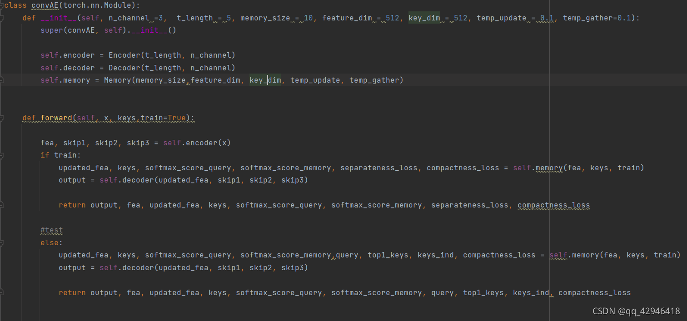
Task: Click separateness_loss in first return statement
Action: point(469,205)
